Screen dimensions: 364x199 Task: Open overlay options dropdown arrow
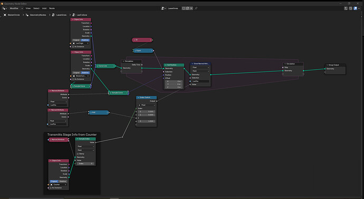coord(359,8)
